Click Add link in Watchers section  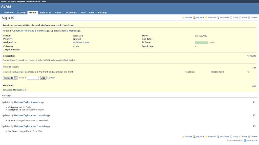[254, 86]
